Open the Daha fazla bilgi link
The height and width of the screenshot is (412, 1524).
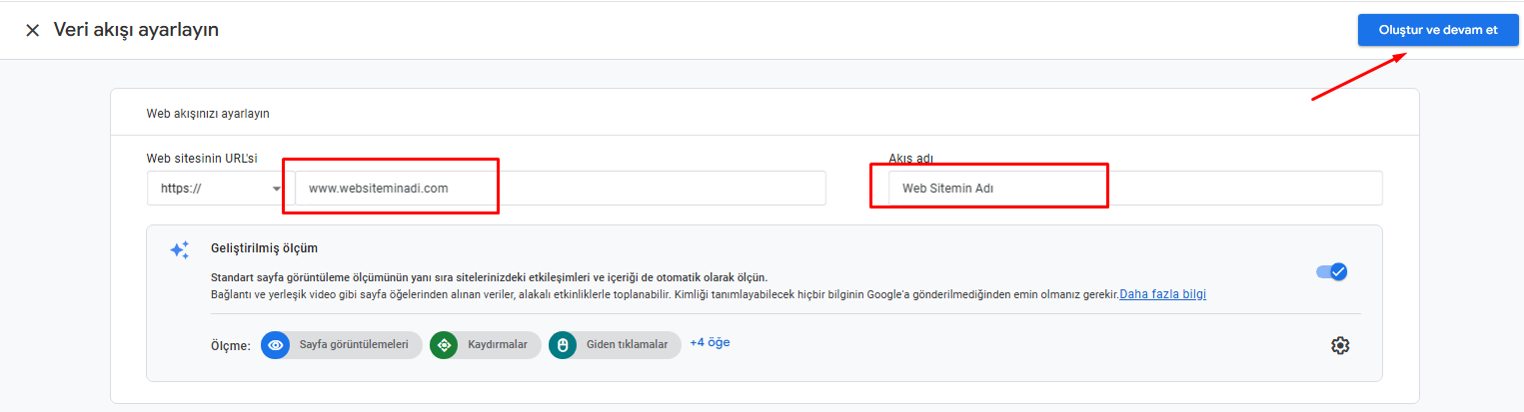click(x=1162, y=294)
